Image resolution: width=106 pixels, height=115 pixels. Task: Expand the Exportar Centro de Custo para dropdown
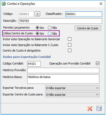coord(72,95)
